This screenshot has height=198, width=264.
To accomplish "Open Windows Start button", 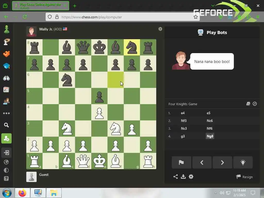I will [x=7, y=193].
